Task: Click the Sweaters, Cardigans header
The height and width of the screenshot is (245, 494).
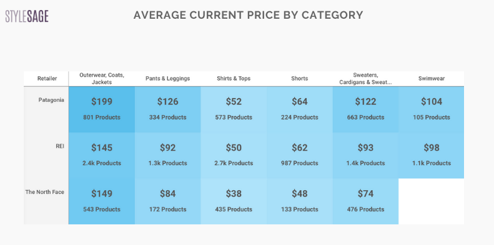Action: [x=365, y=79]
